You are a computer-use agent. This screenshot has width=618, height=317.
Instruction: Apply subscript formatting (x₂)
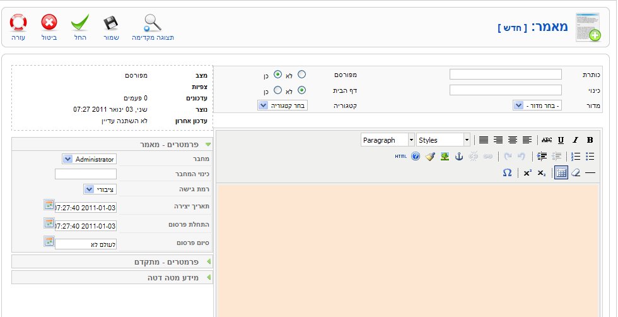[x=542, y=173]
